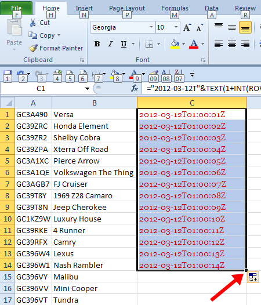
Task: Open the Clipboard dialog launcher
Action: (82, 60)
